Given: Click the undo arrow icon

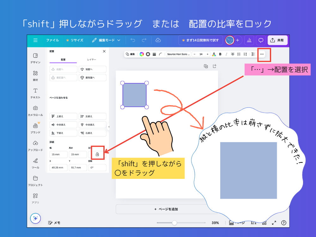Looking at the screenshot, I should coord(133,40).
